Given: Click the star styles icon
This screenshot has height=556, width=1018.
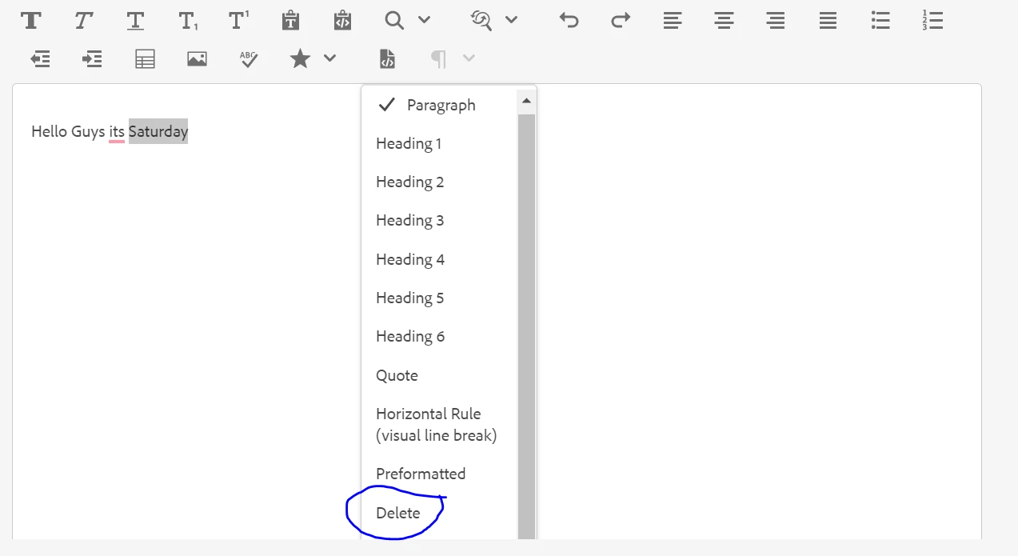Looking at the screenshot, I should [300, 58].
